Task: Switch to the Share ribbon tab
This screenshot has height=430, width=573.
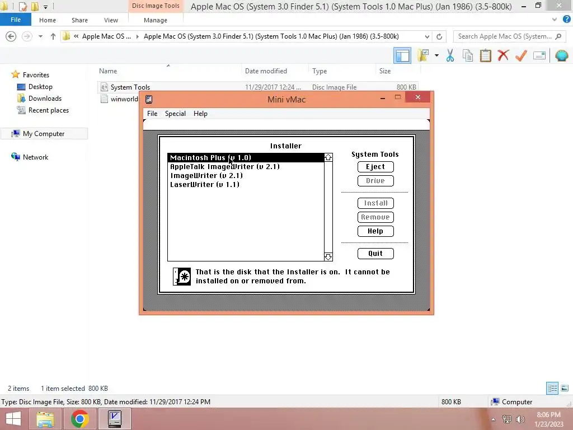Action: (x=79, y=20)
